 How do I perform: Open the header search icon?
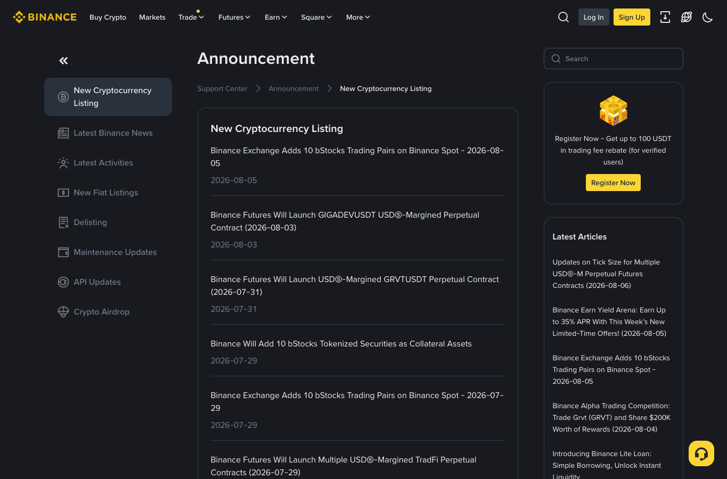pyautogui.click(x=563, y=17)
